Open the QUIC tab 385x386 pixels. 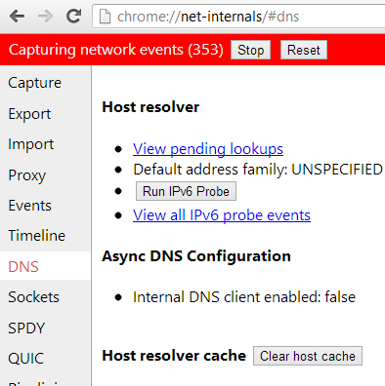pos(26,359)
